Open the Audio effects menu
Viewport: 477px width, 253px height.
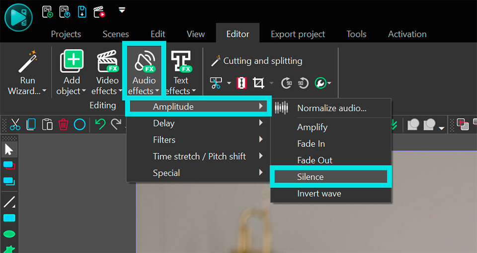click(144, 72)
